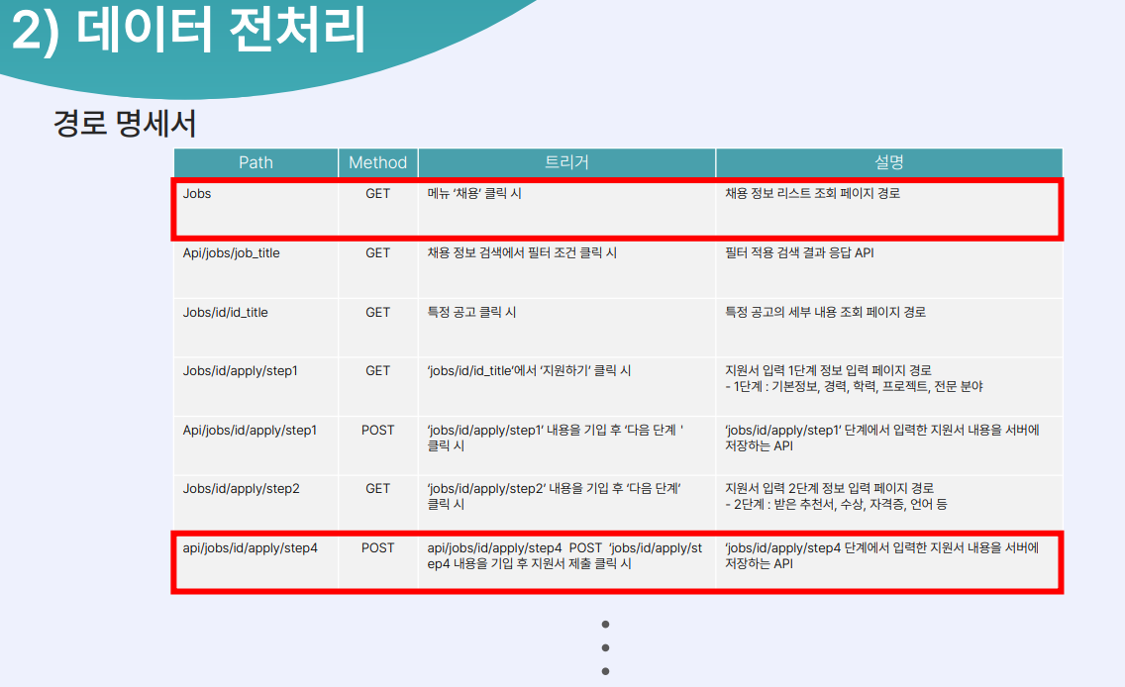This screenshot has width=1125, height=687.
Task: Click trigger '채용 정보 검색에서 필터 조건 클릭 시'
Action: (x=522, y=253)
